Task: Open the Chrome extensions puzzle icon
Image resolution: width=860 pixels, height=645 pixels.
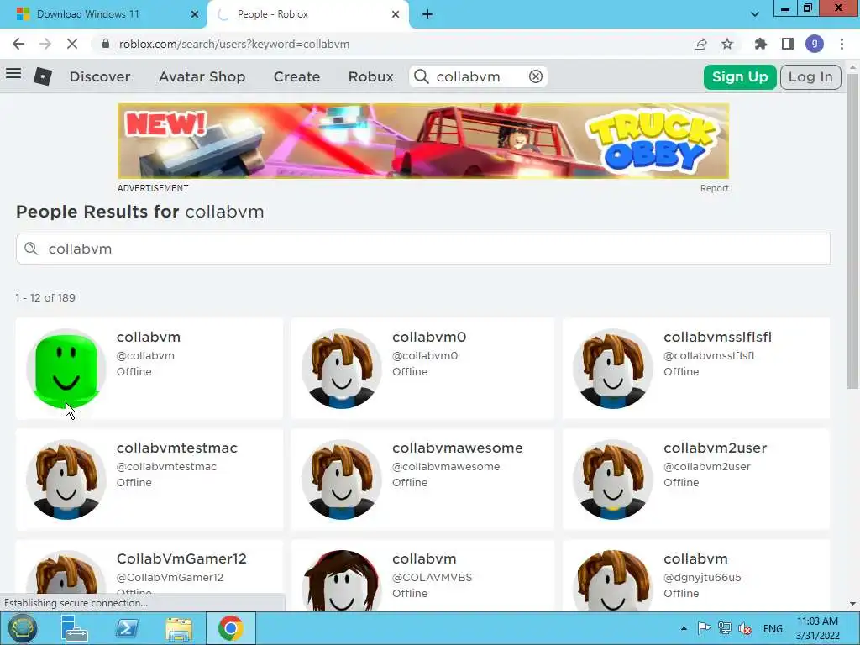Action: click(x=760, y=44)
